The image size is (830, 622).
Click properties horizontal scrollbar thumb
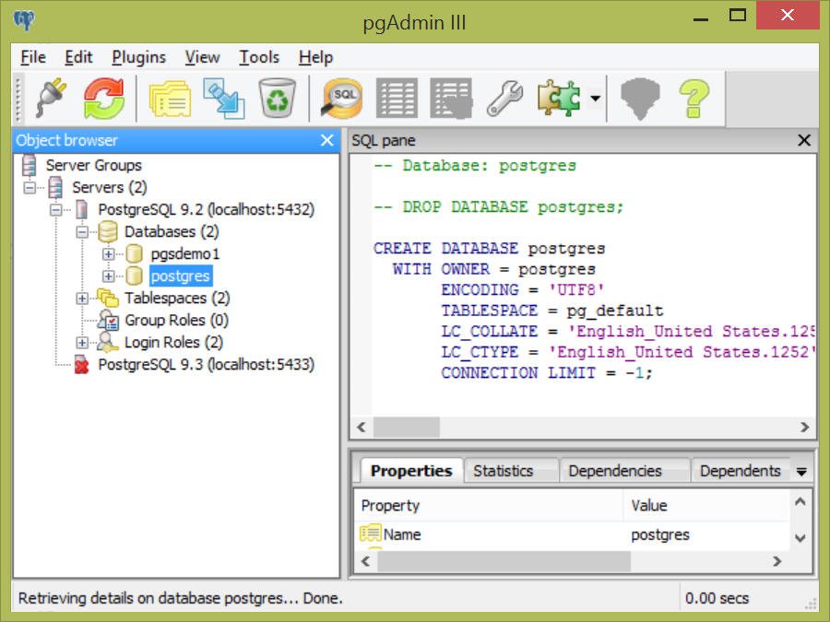click(504, 561)
